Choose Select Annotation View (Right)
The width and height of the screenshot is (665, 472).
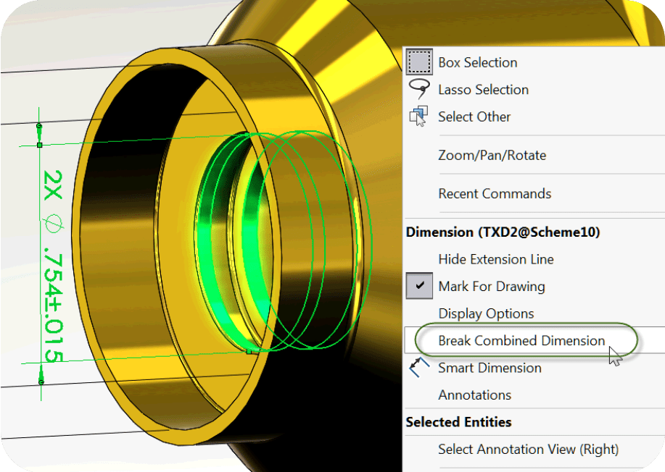coord(528,449)
